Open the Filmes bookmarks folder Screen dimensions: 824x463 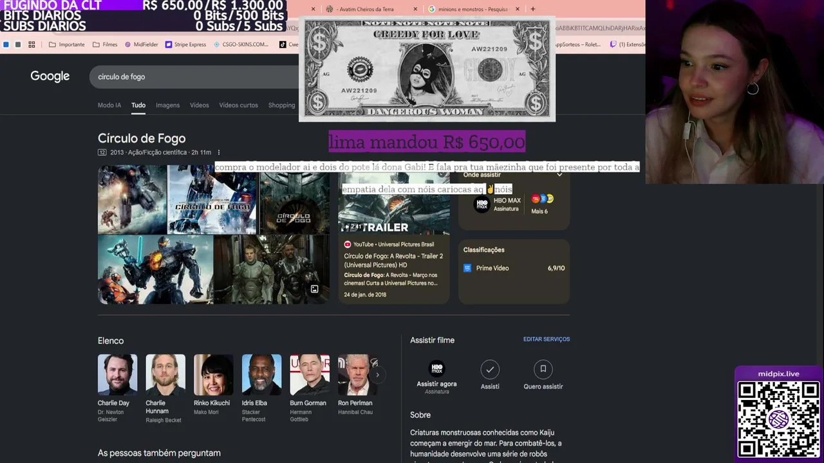[x=105, y=44]
